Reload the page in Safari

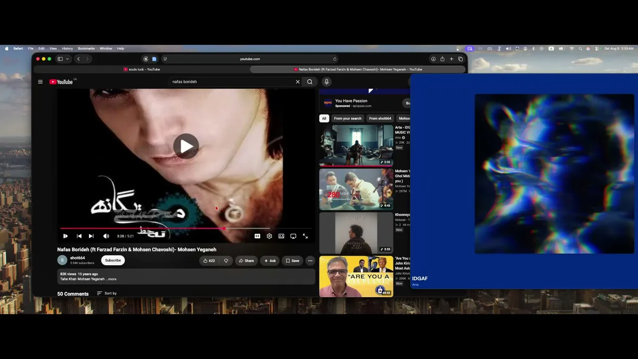coord(334,59)
